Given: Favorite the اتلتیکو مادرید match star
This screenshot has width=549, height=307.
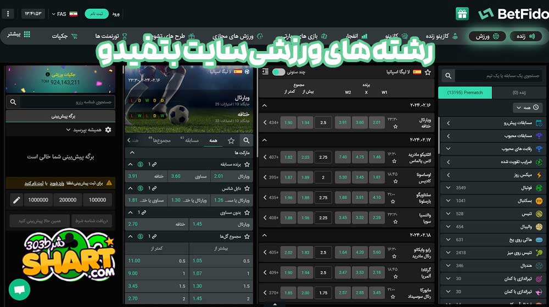Looking at the screenshot, I should (395, 161).
